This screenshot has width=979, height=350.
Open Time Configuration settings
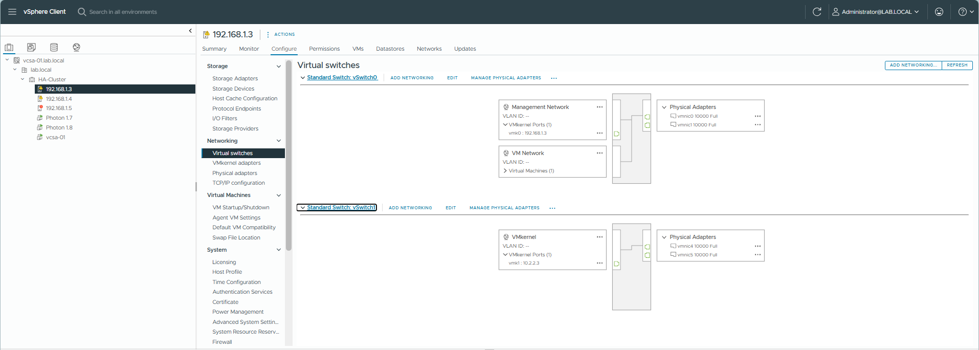236,282
